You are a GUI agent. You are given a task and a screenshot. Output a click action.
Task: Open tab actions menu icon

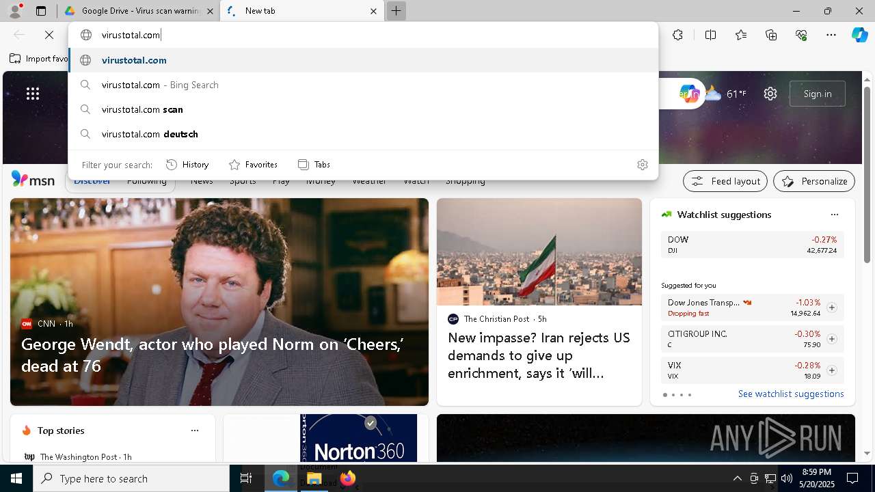coord(41,11)
